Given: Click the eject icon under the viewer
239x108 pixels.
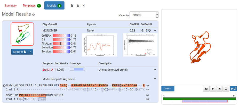Looking at the screenshot, I should click(219, 88).
